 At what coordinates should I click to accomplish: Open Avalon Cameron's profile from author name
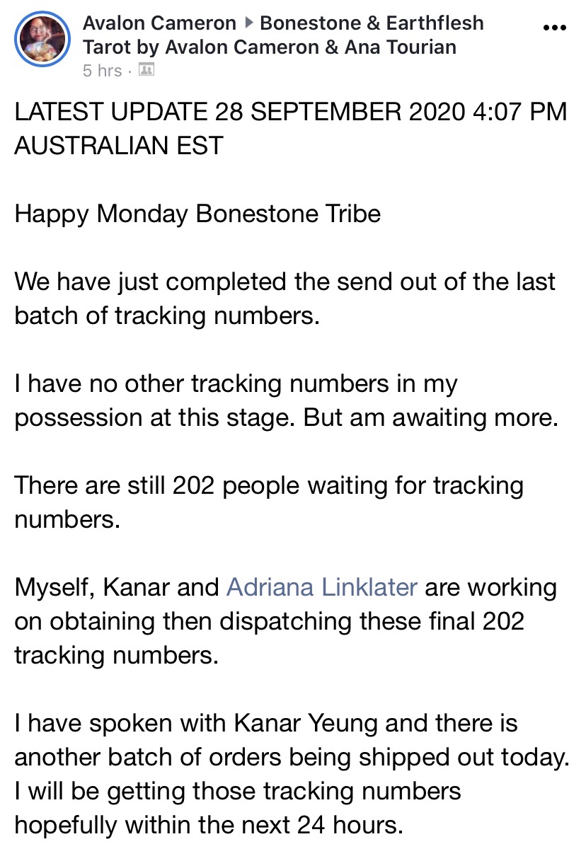click(x=159, y=23)
